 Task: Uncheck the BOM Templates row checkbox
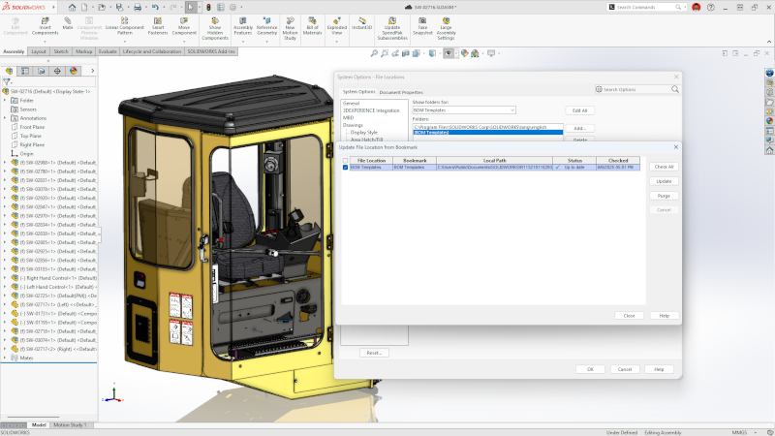pos(346,168)
